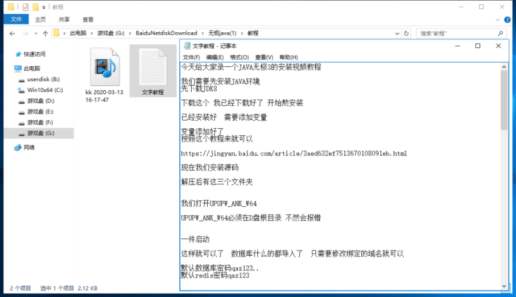The width and height of the screenshot is (516, 297).
Task: Expand chevron after 无极java(1) breadcrumb
Action: tap(242, 34)
